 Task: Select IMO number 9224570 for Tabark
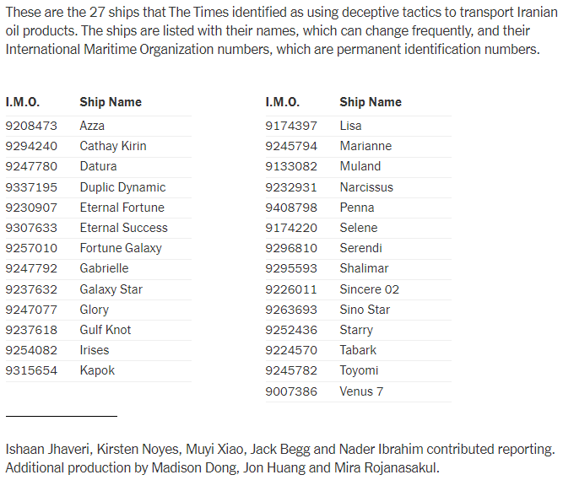[x=291, y=350]
